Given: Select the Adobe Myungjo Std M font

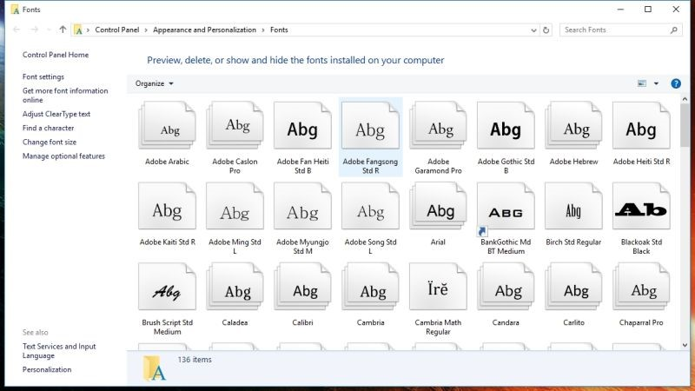Looking at the screenshot, I should tap(302, 206).
